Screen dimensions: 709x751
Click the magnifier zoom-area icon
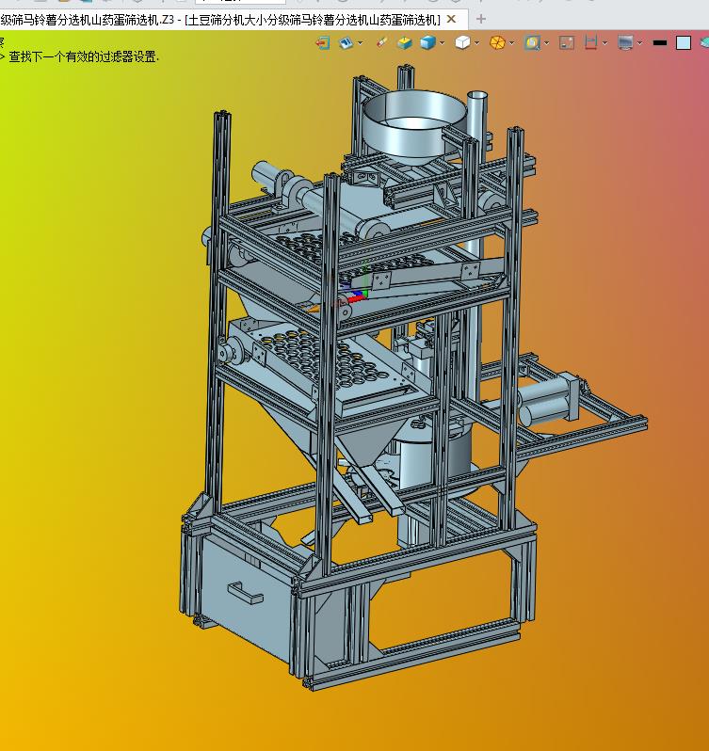coord(532,42)
